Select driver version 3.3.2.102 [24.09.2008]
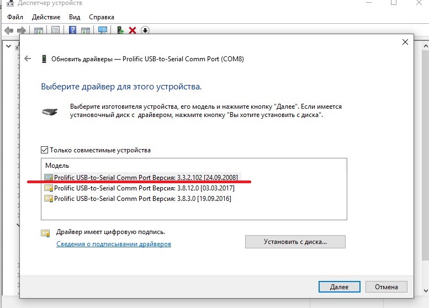The width and height of the screenshot is (429, 308). tap(142, 178)
